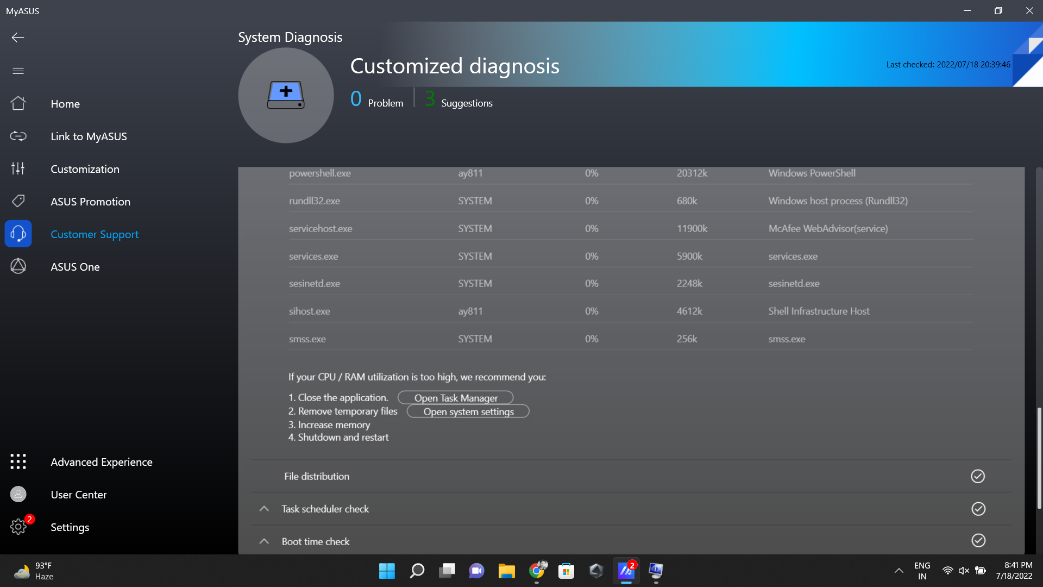
Task: Open Task View from taskbar
Action: pyautogui.click(x=447, y=571)
